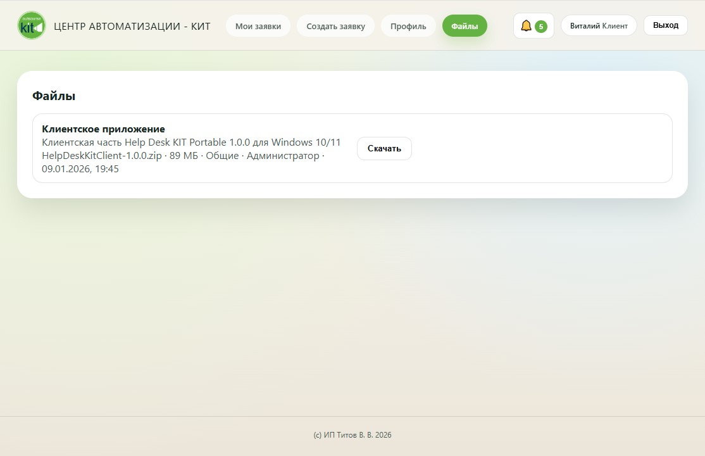Download the client app with Скачать
Viewport: 705px width, 456px height.
(x=384, y=149)
